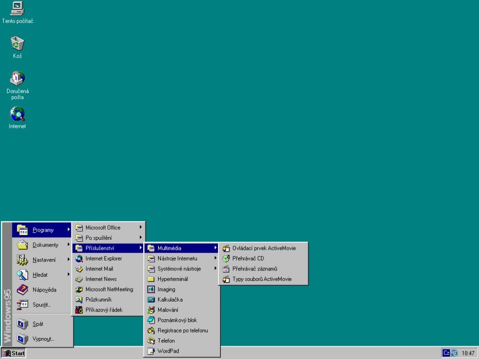Open the Hyperterminál folder
Viewport: 479px width, 359px height.
(182, 279)
